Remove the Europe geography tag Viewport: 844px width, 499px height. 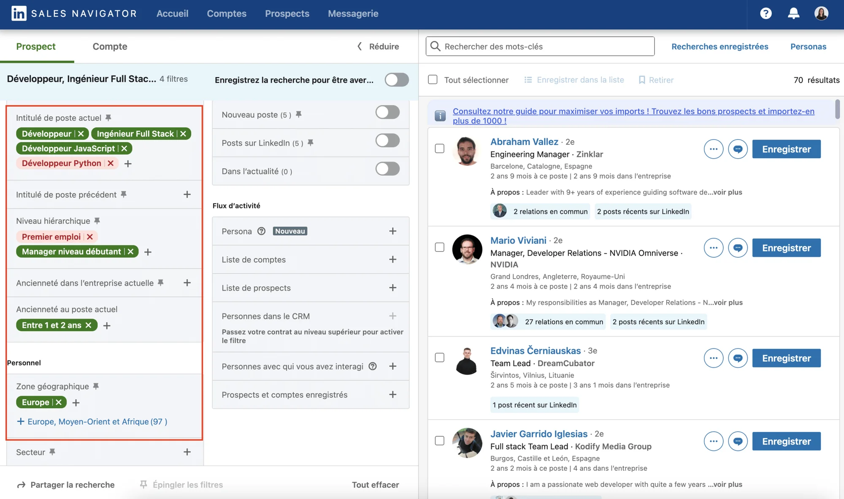(59, 402)
